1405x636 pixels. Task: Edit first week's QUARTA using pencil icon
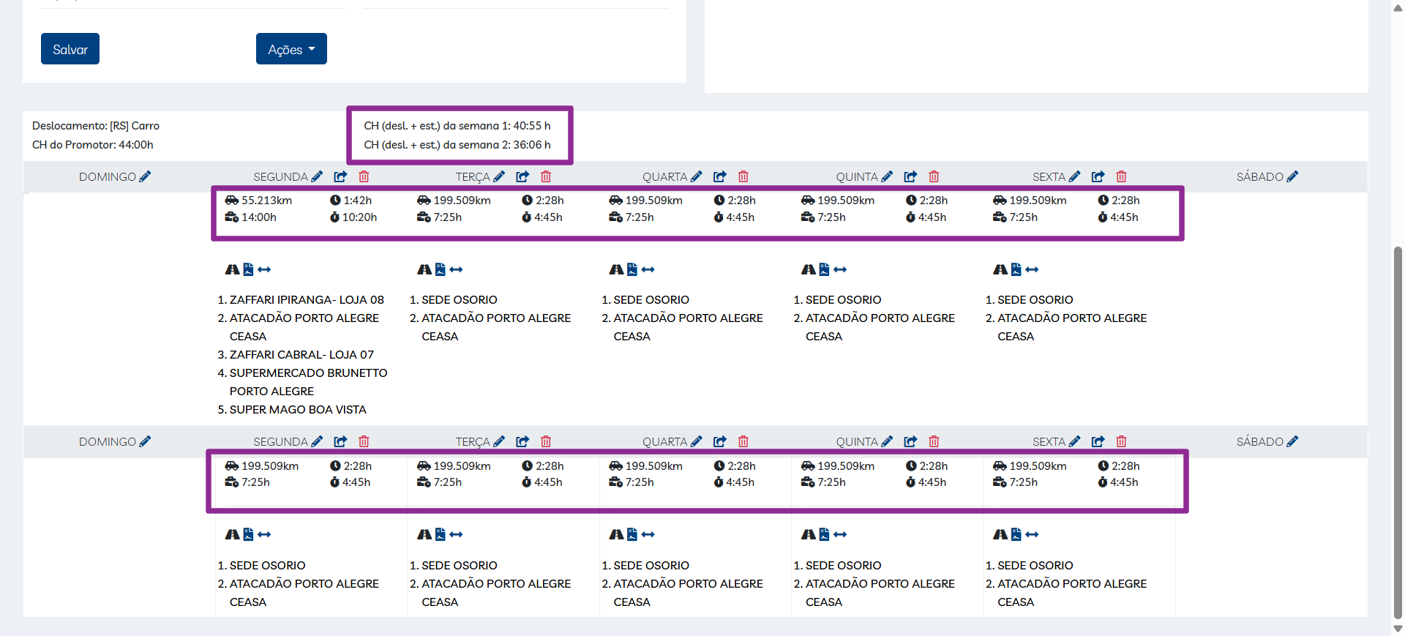click(696, 176)
